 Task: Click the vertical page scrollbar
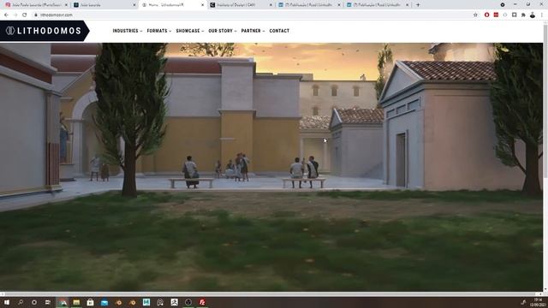click(545, 156)
